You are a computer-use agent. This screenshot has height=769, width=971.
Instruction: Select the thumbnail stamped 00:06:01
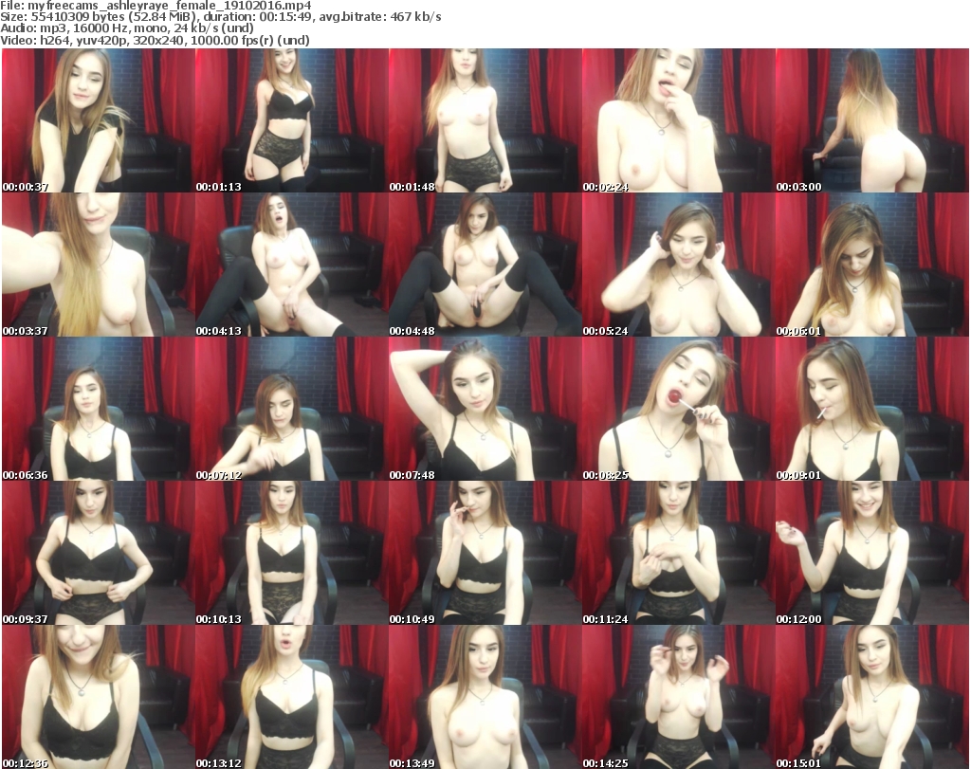tap(872, 265)
